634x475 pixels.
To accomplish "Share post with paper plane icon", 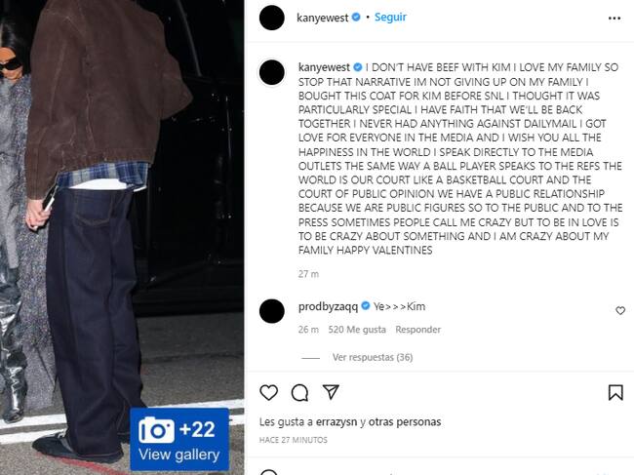I will coord(331,392).
